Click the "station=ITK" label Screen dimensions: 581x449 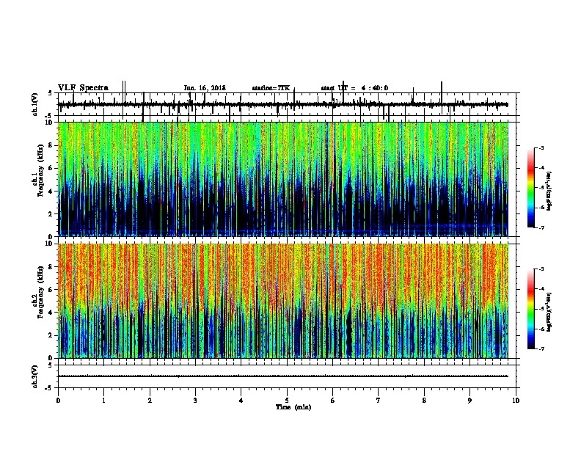(271, 88)
